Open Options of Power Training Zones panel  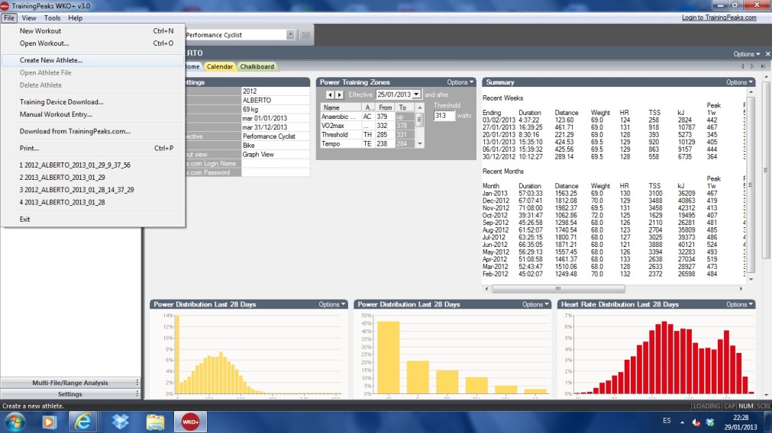pos(460,82)
